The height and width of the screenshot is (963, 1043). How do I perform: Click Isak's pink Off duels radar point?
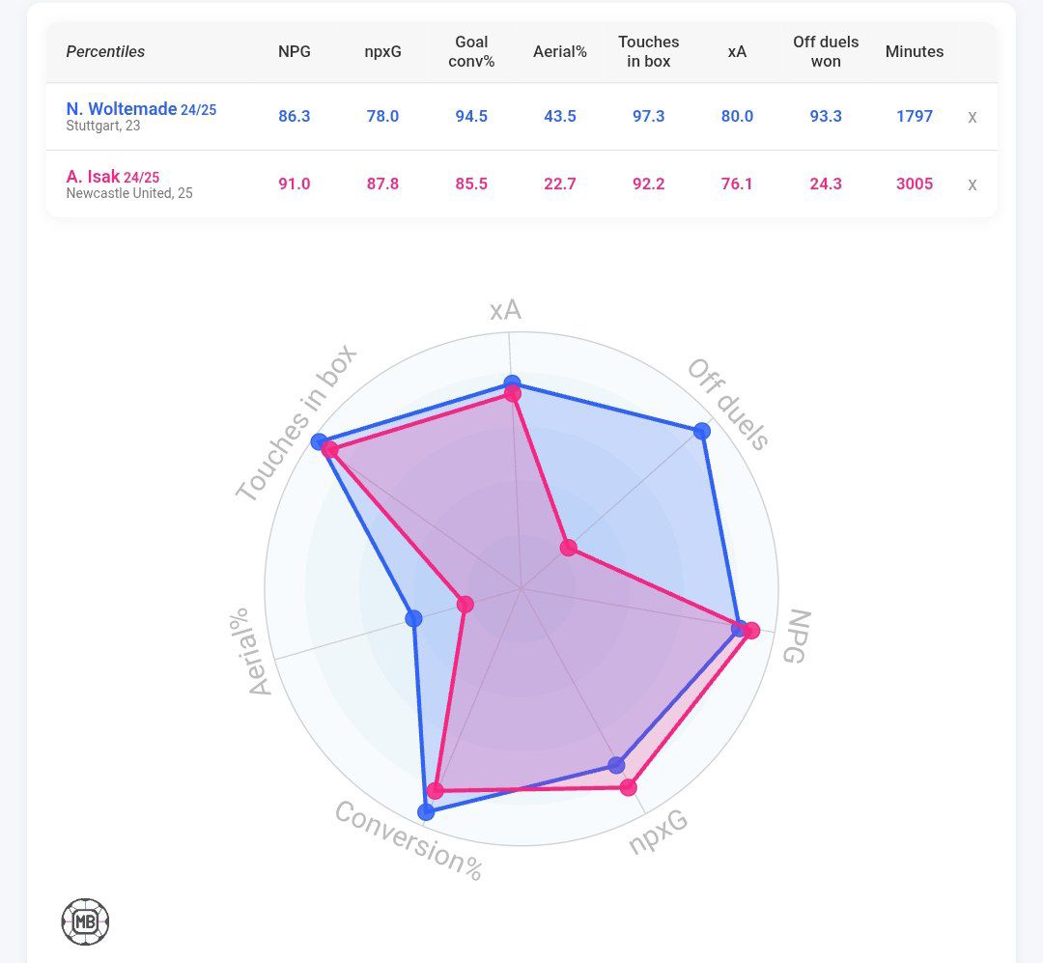click(569, 549)
